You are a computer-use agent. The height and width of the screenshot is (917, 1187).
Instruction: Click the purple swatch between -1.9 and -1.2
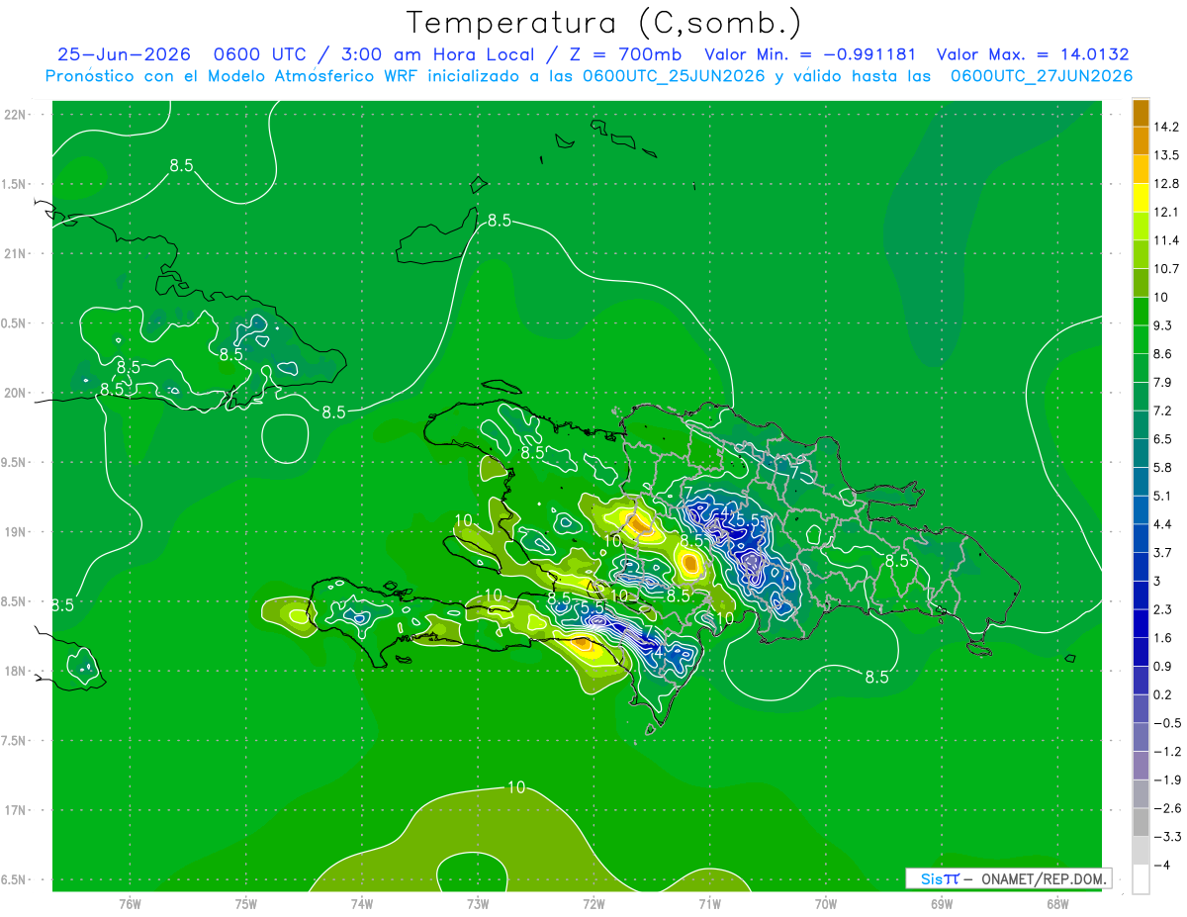point(1141,766)
